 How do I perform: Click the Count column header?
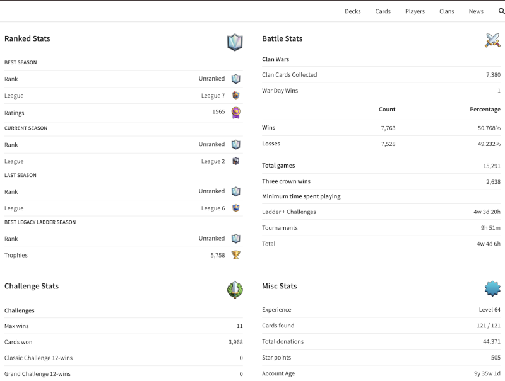(x=387, y=109)
